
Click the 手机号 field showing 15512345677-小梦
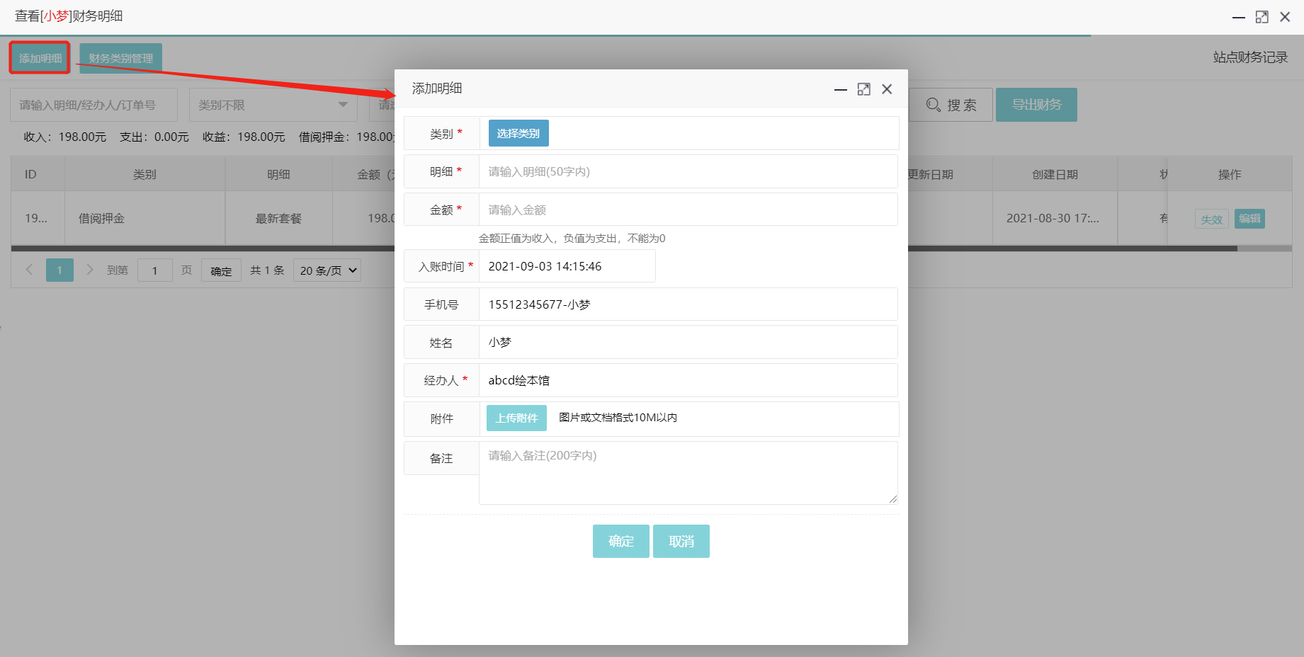688,304
